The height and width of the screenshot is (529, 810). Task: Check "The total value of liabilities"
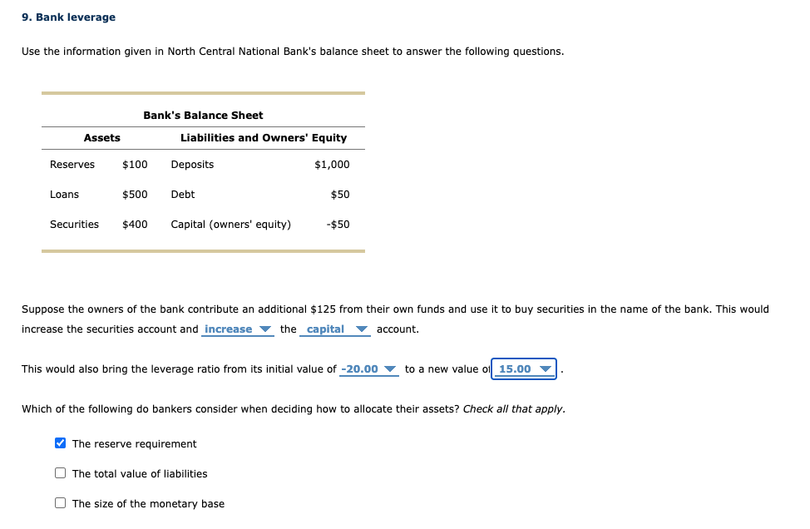click(x=60, y=472)
